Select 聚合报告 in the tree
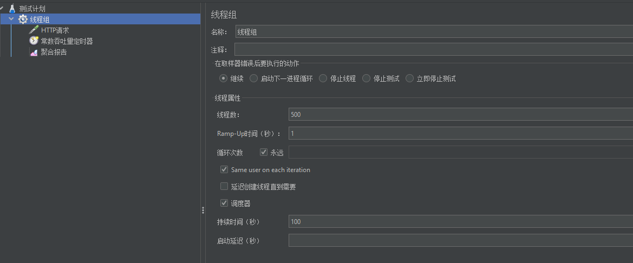This screenshot has height=263, width=633. point(54,52)
